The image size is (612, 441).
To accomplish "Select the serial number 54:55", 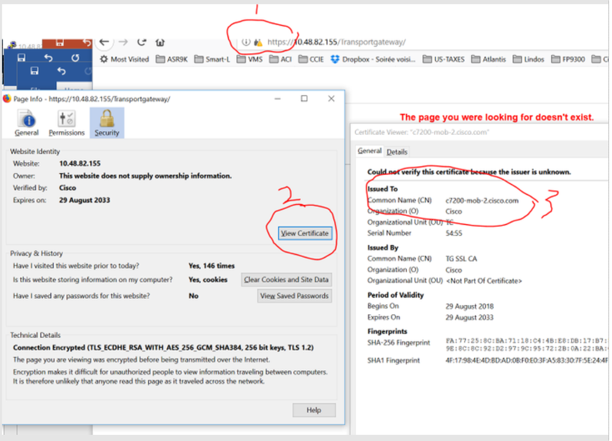I will click(x=454, y=234).
